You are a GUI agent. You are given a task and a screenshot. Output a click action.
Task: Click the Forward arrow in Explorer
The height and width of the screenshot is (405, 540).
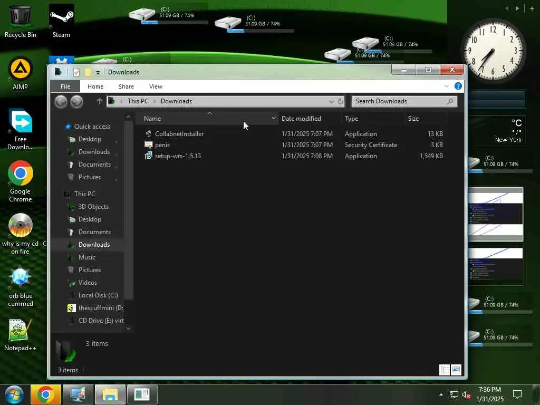pyautogui.click(x=76, y=102)
